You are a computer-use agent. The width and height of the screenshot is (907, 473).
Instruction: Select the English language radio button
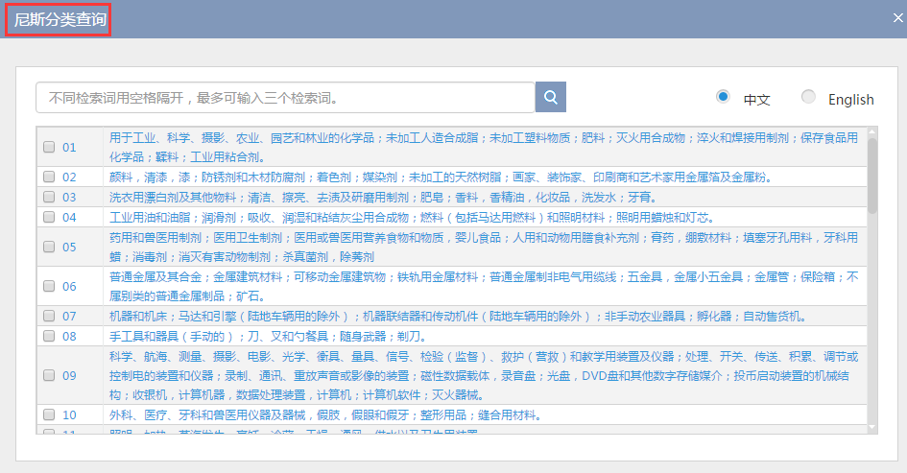[x=808, y=97]
